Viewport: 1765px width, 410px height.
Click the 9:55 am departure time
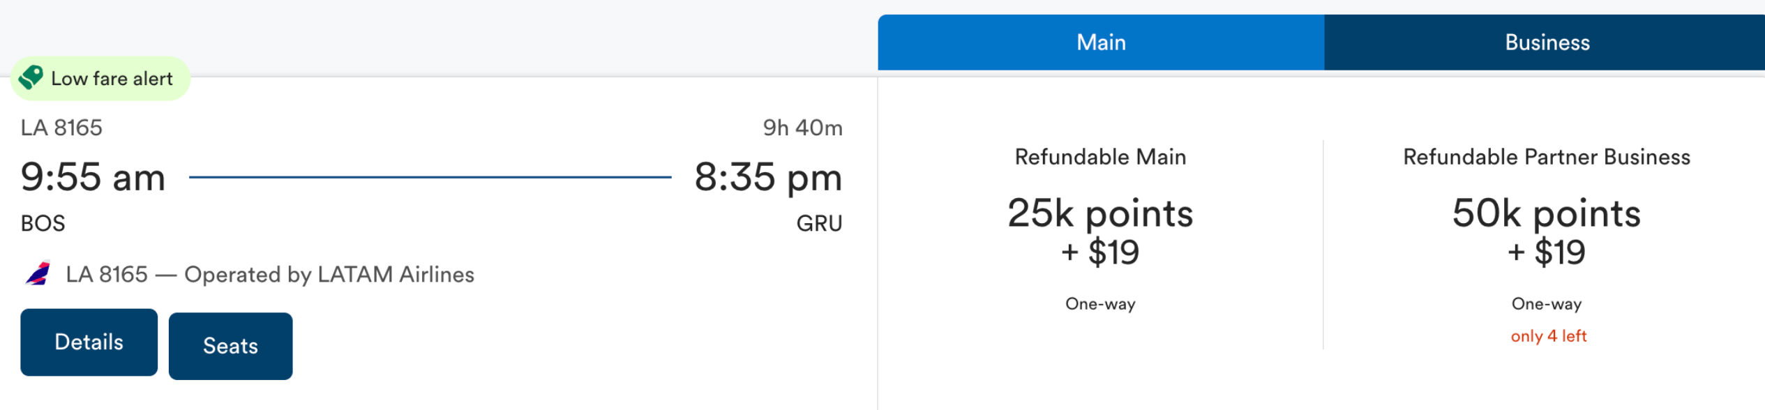pos(93,177)
